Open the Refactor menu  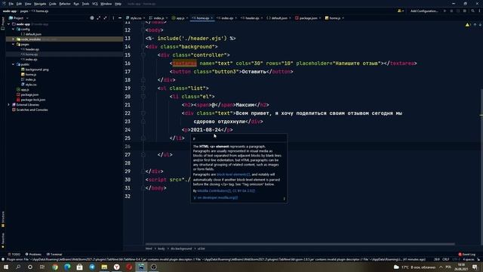coord(65,4)
